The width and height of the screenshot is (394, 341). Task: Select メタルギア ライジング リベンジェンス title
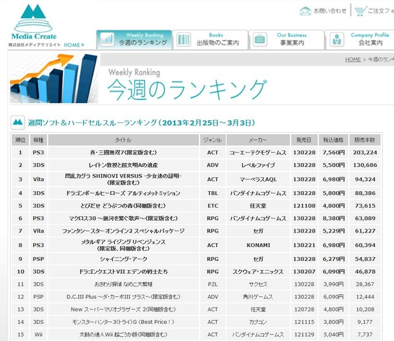point(123,245)
